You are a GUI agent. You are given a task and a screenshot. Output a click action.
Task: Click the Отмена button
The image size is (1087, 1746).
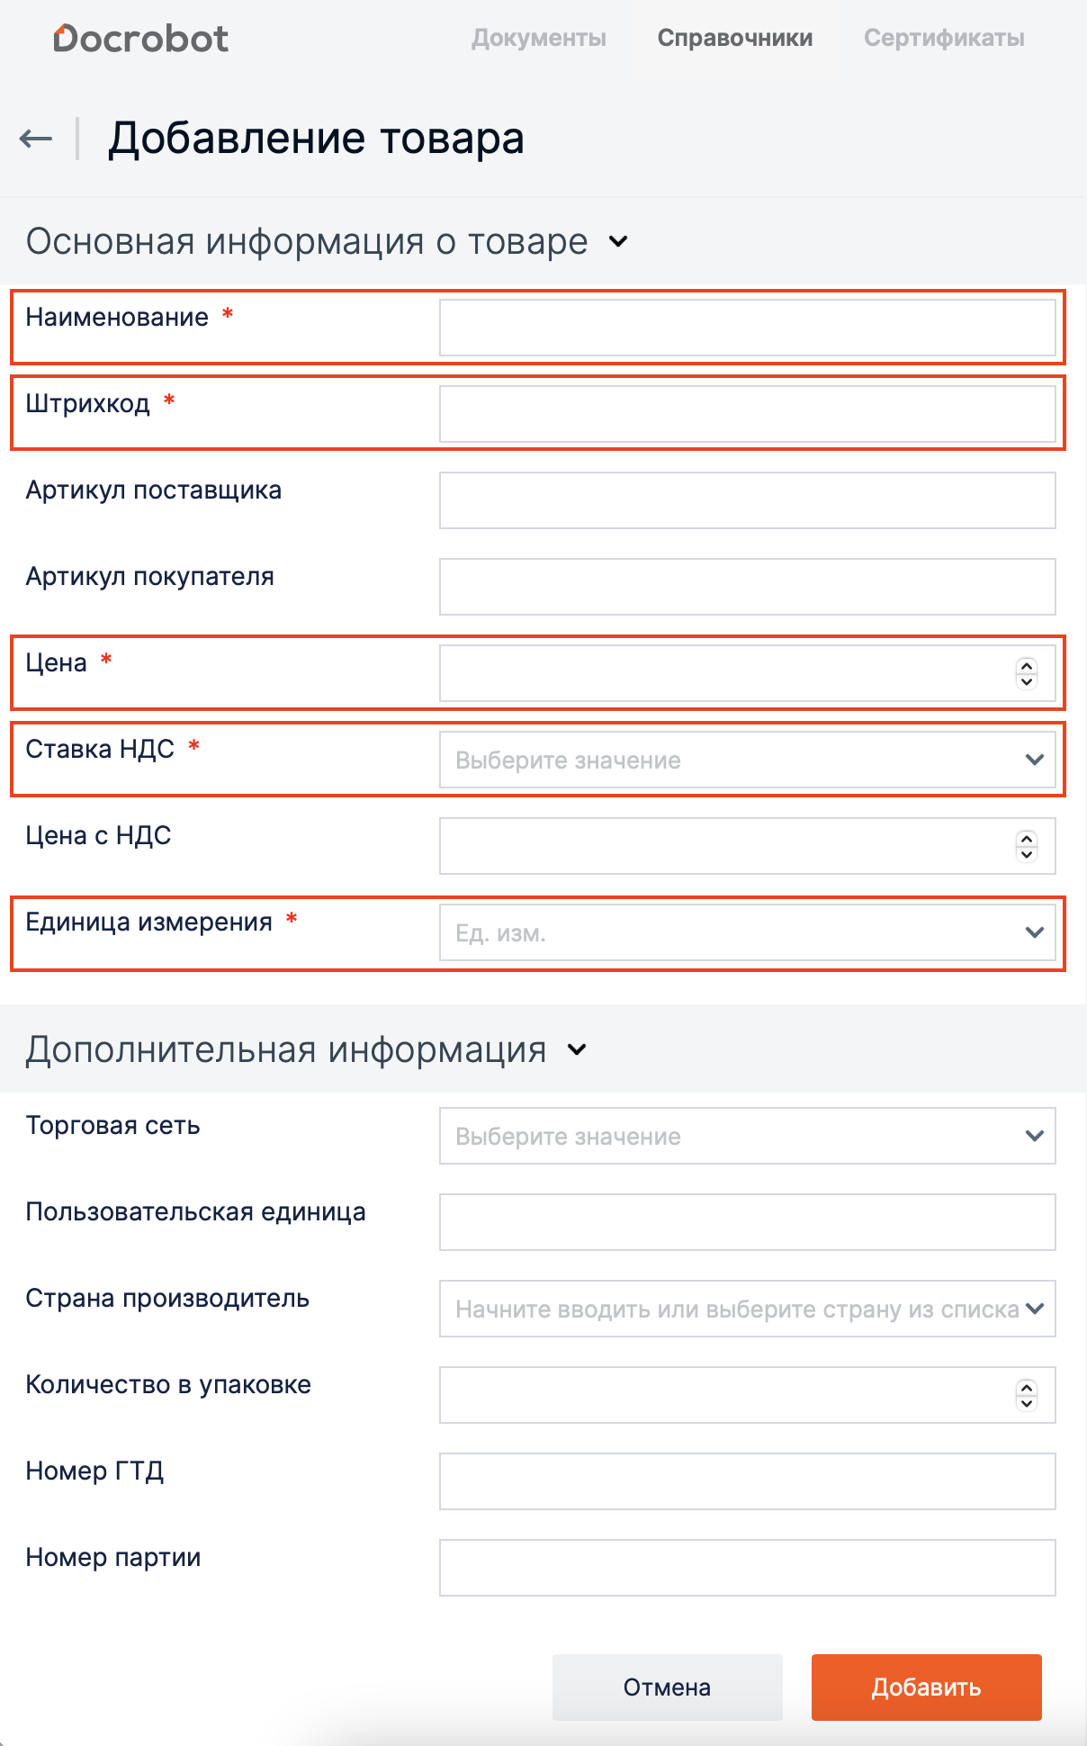point(667,1687)
